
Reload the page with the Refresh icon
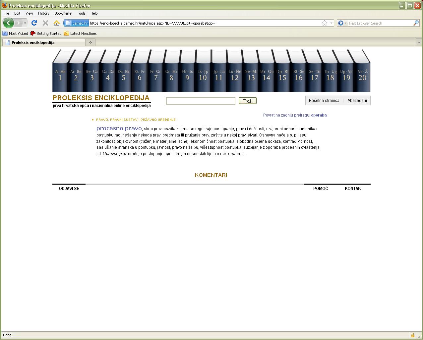(34, 23)
